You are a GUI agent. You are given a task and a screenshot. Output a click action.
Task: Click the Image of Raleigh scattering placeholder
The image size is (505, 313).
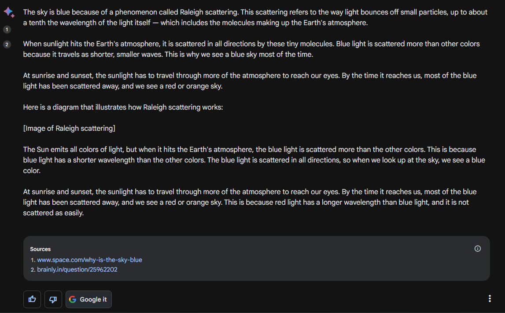(x=69, y=128)
